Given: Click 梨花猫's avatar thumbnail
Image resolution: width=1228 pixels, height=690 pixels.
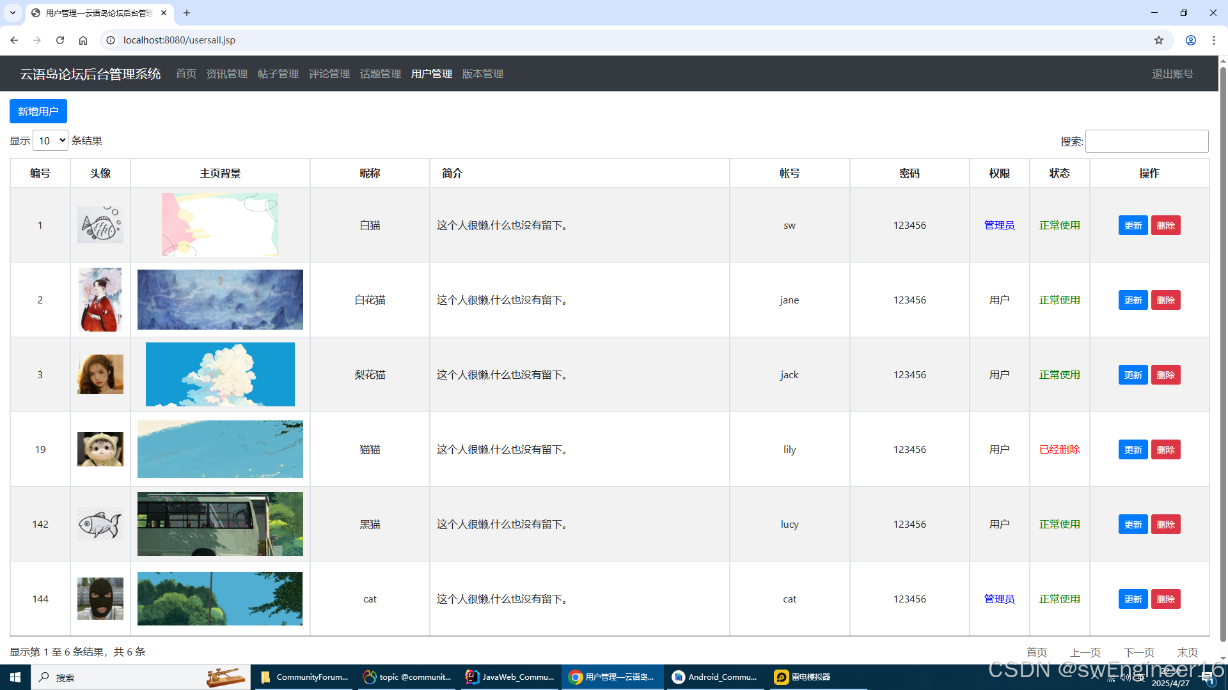Looking at the screenshot, I should (100, 374).
